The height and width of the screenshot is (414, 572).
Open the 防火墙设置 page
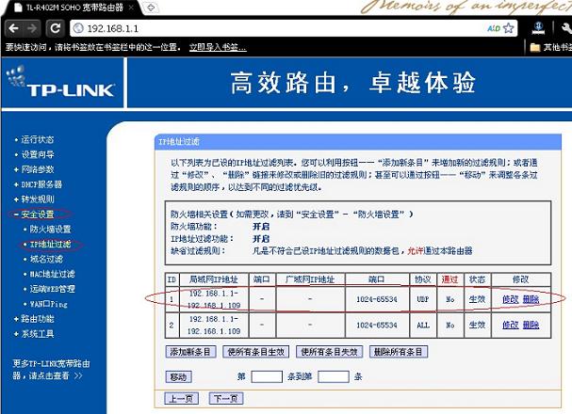point(50,229)
